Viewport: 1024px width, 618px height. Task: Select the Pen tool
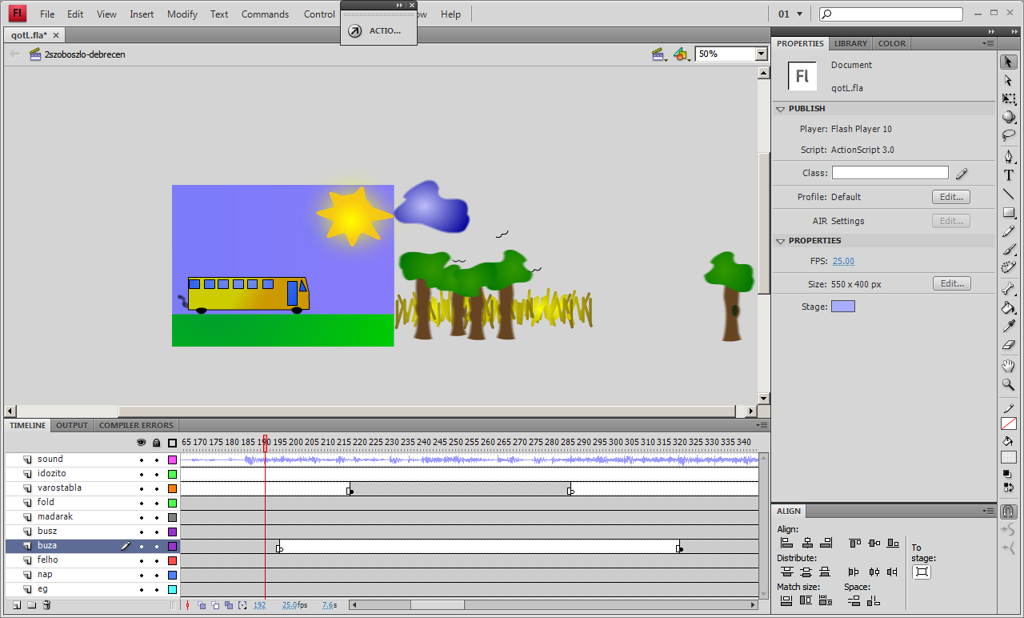coord(1009,157)
